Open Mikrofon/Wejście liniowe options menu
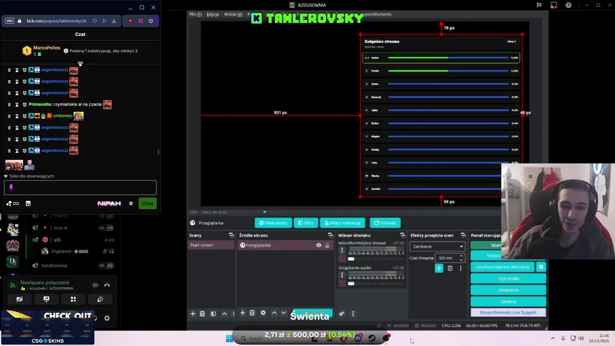Screen dimensions: 615x346 pos(342,251)
